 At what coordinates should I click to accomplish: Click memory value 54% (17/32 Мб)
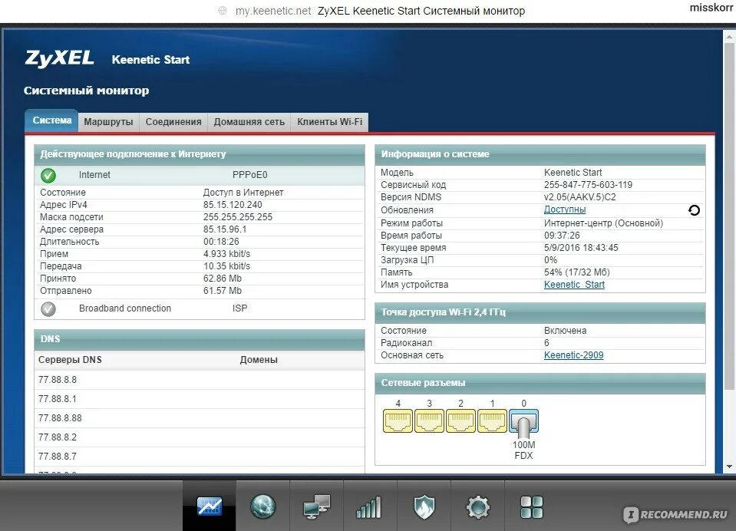[577, 272]
